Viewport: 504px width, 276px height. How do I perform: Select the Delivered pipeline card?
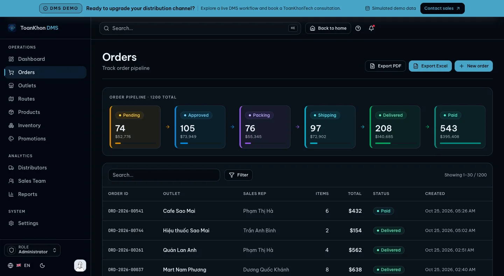click(x=395, y=127)
